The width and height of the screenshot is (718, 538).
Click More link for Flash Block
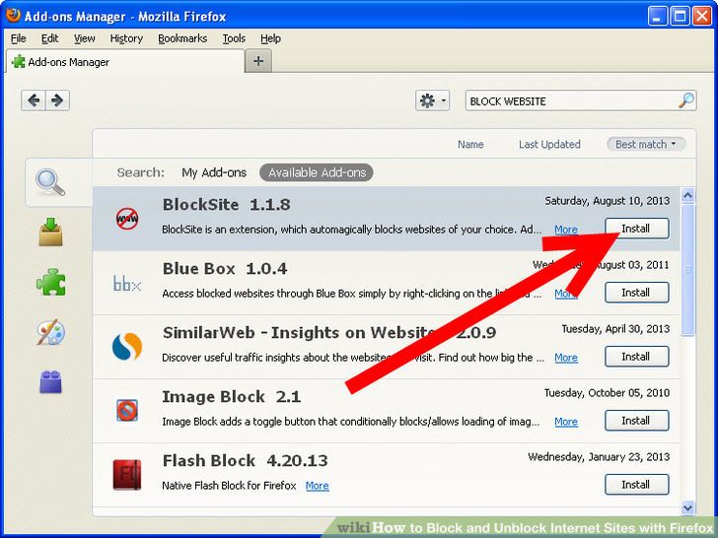[317, 486]
